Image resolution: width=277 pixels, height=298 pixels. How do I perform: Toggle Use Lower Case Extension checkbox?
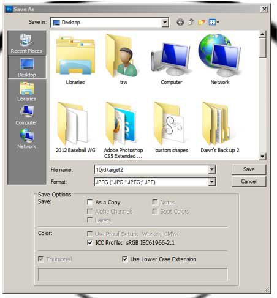point(124,259)
